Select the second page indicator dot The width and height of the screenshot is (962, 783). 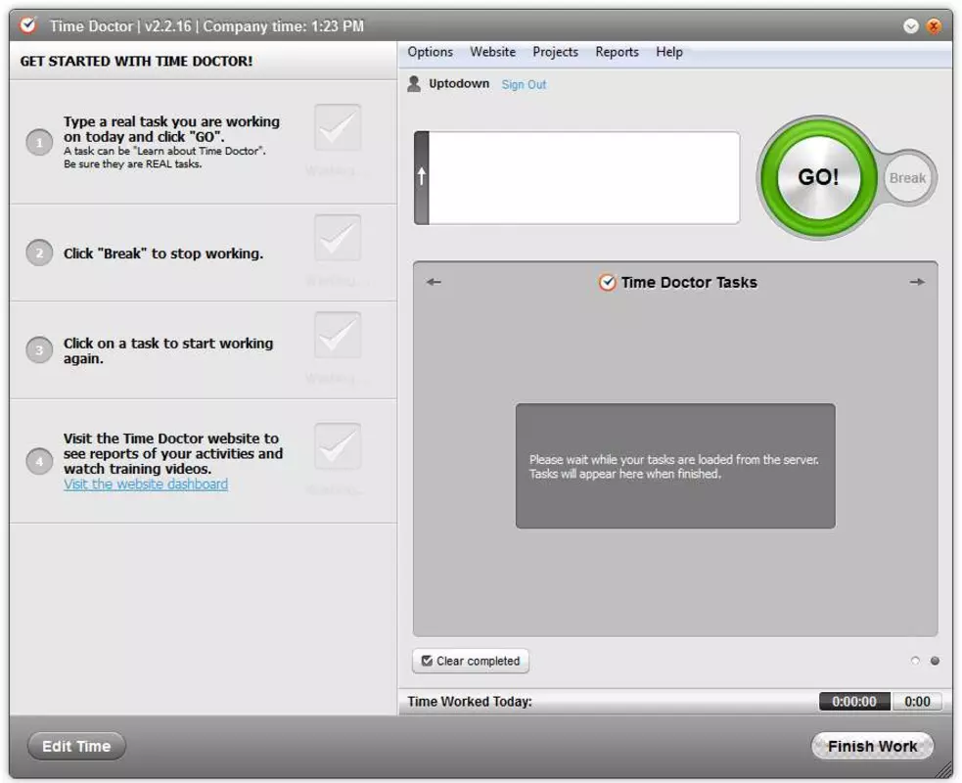tap(935, 661)
